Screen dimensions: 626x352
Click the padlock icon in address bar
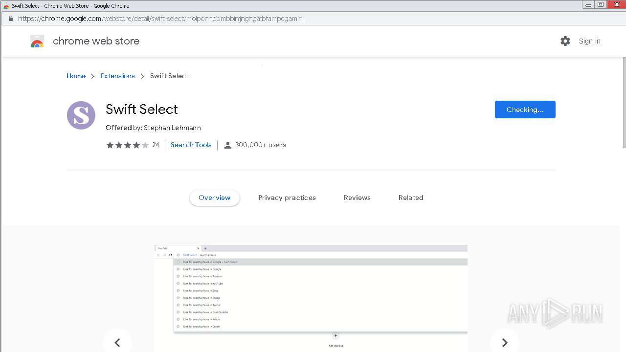pos(10,19)
